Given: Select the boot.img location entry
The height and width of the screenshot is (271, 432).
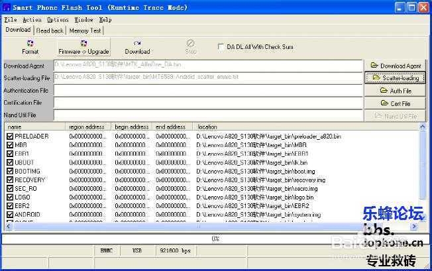Looking at the screenshot, I should [255, 172].
